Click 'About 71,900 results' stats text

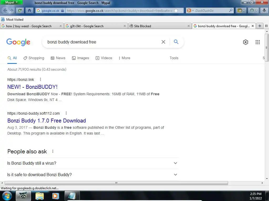pos(37,69)
